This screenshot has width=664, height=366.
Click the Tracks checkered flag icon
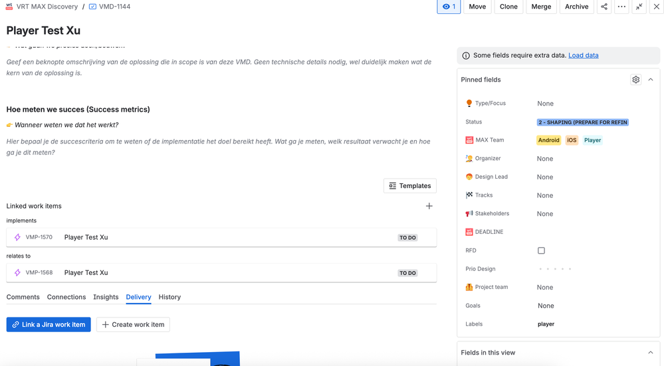pyautogui.click(x=469, y=195)
